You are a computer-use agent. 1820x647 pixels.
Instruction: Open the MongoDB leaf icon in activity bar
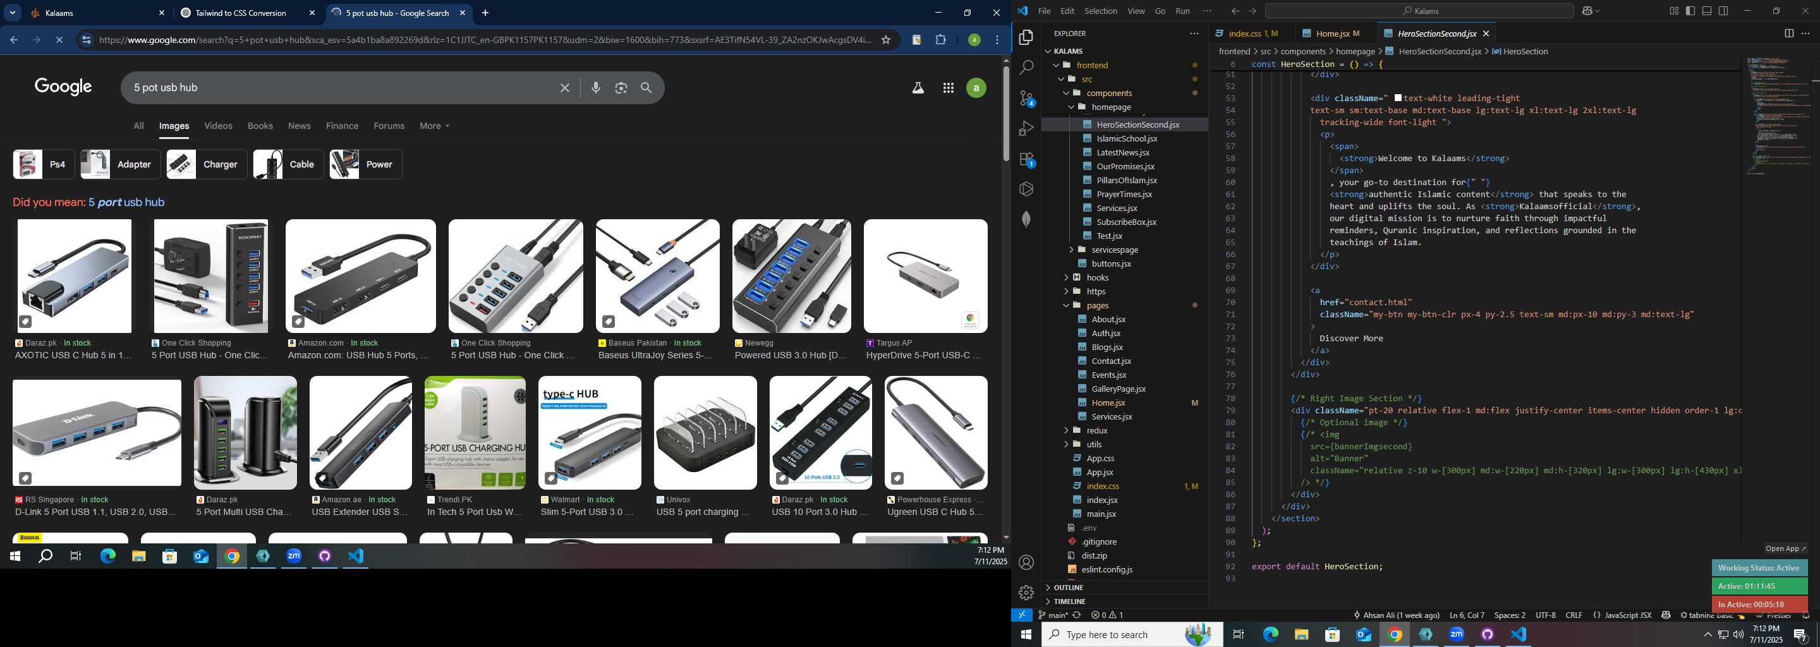[x=1026, y=220]
